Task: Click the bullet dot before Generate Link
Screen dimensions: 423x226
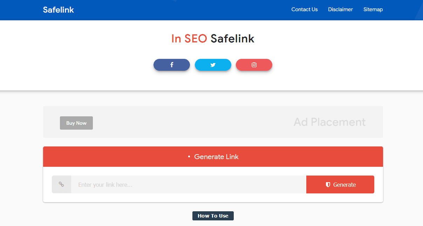Action: pos(189,157)
